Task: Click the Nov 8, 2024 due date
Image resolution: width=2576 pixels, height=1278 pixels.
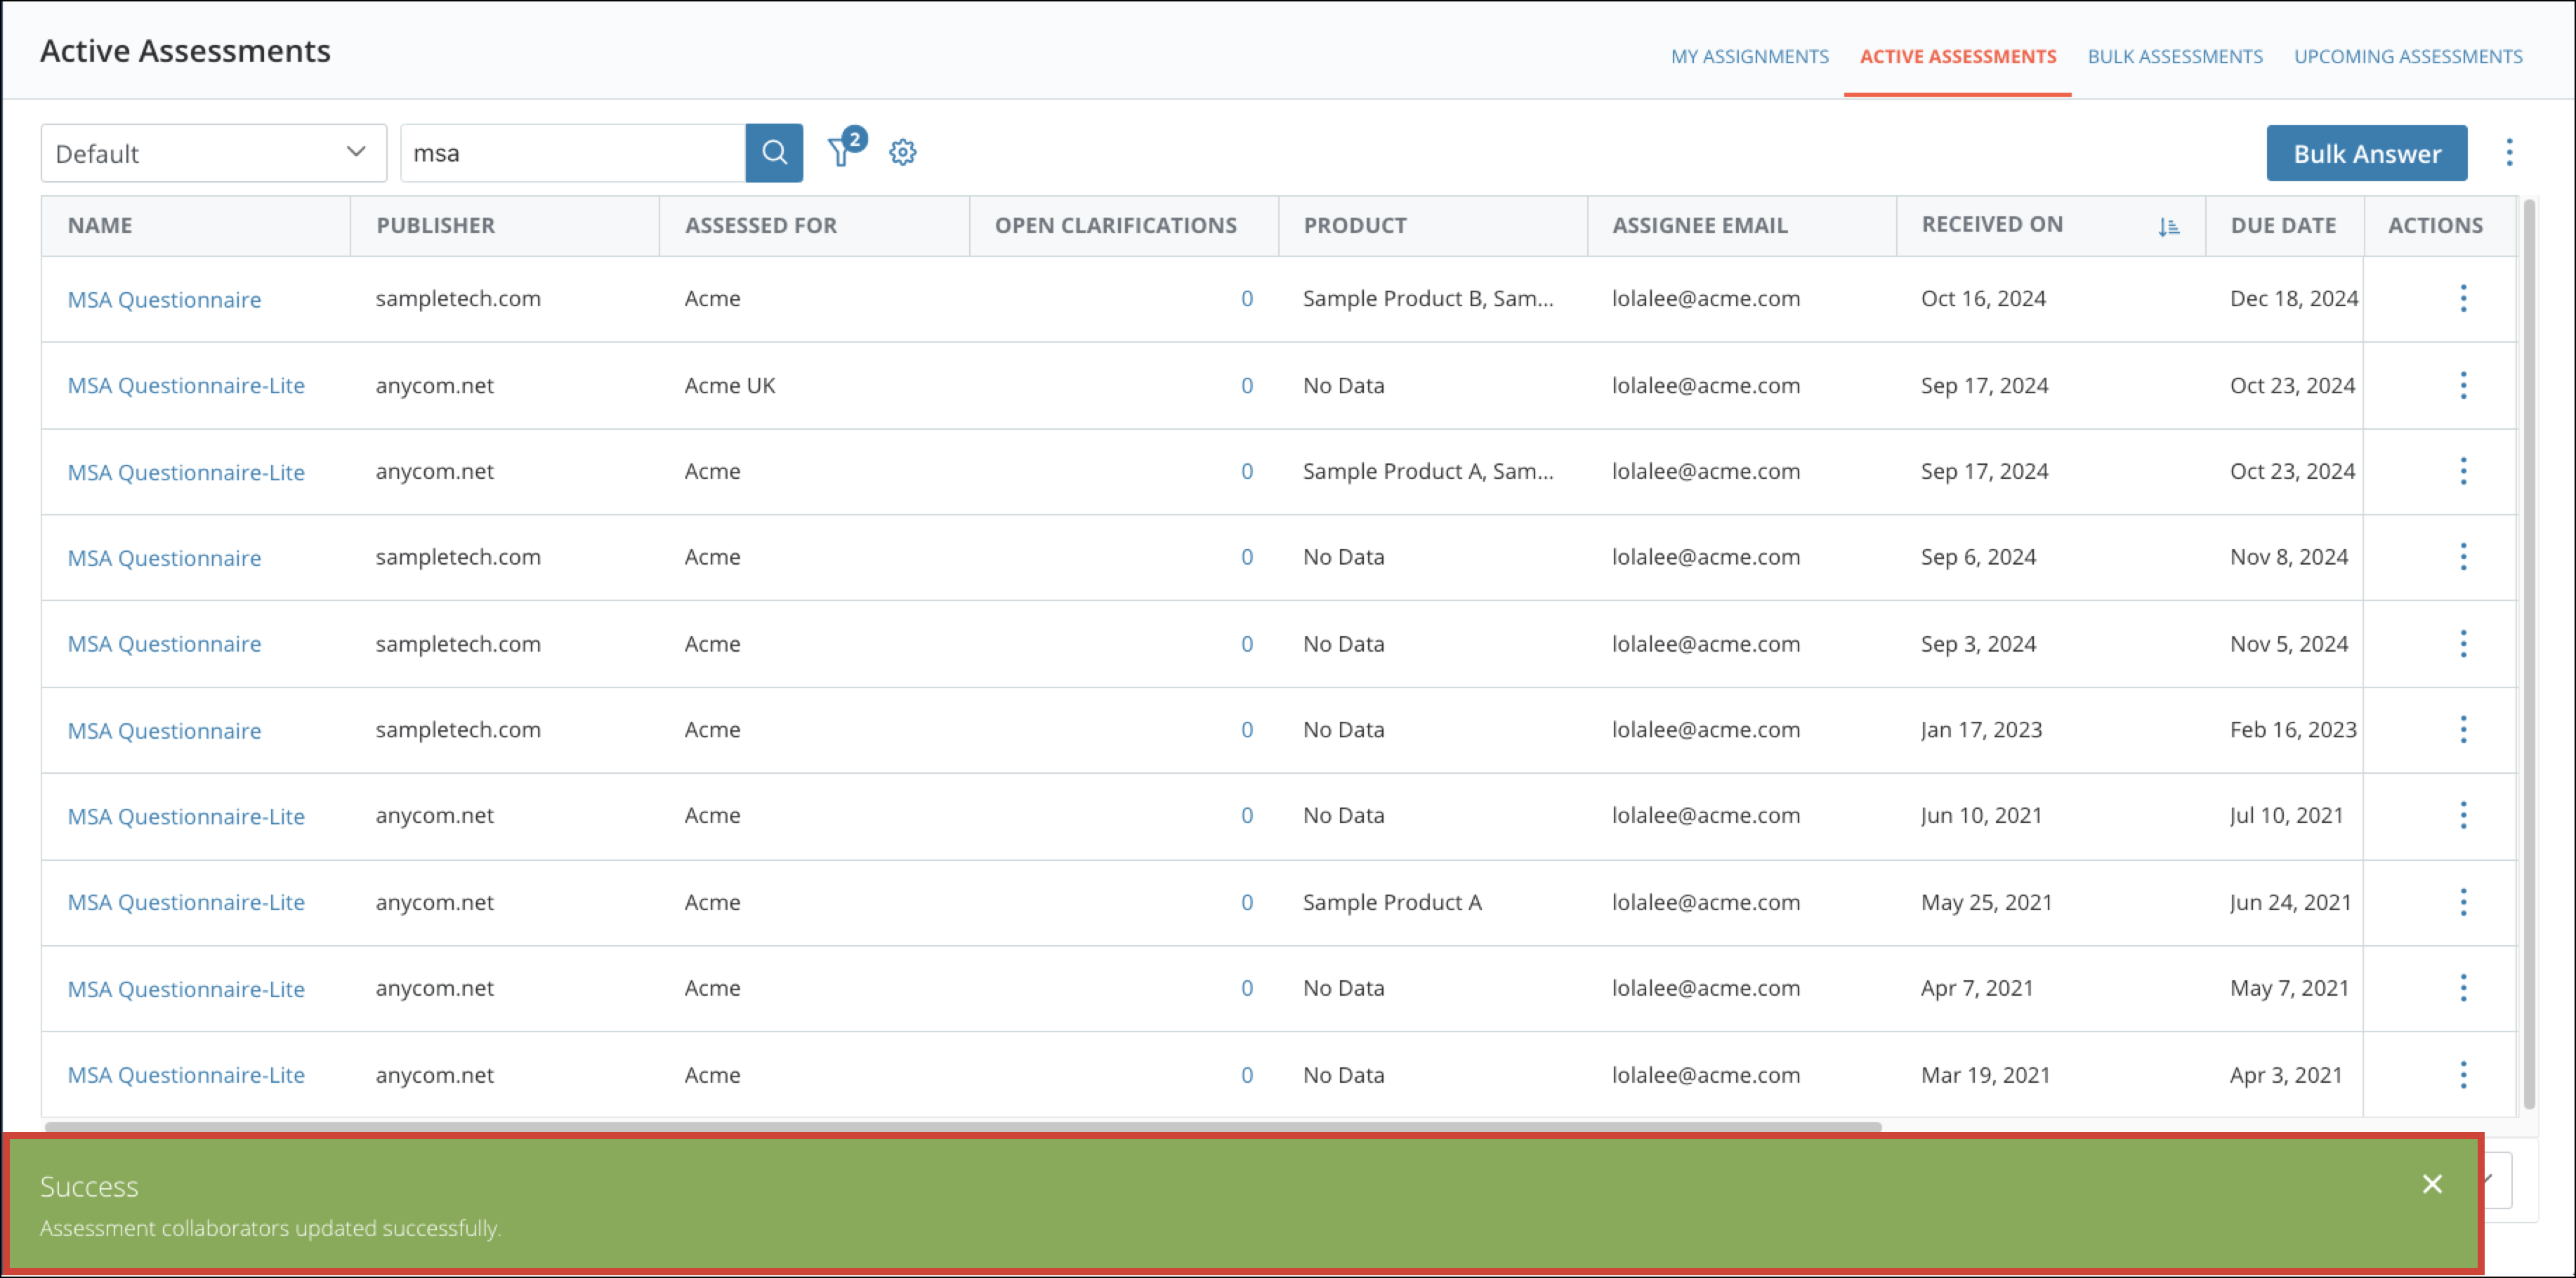Action: (2288, 557)
